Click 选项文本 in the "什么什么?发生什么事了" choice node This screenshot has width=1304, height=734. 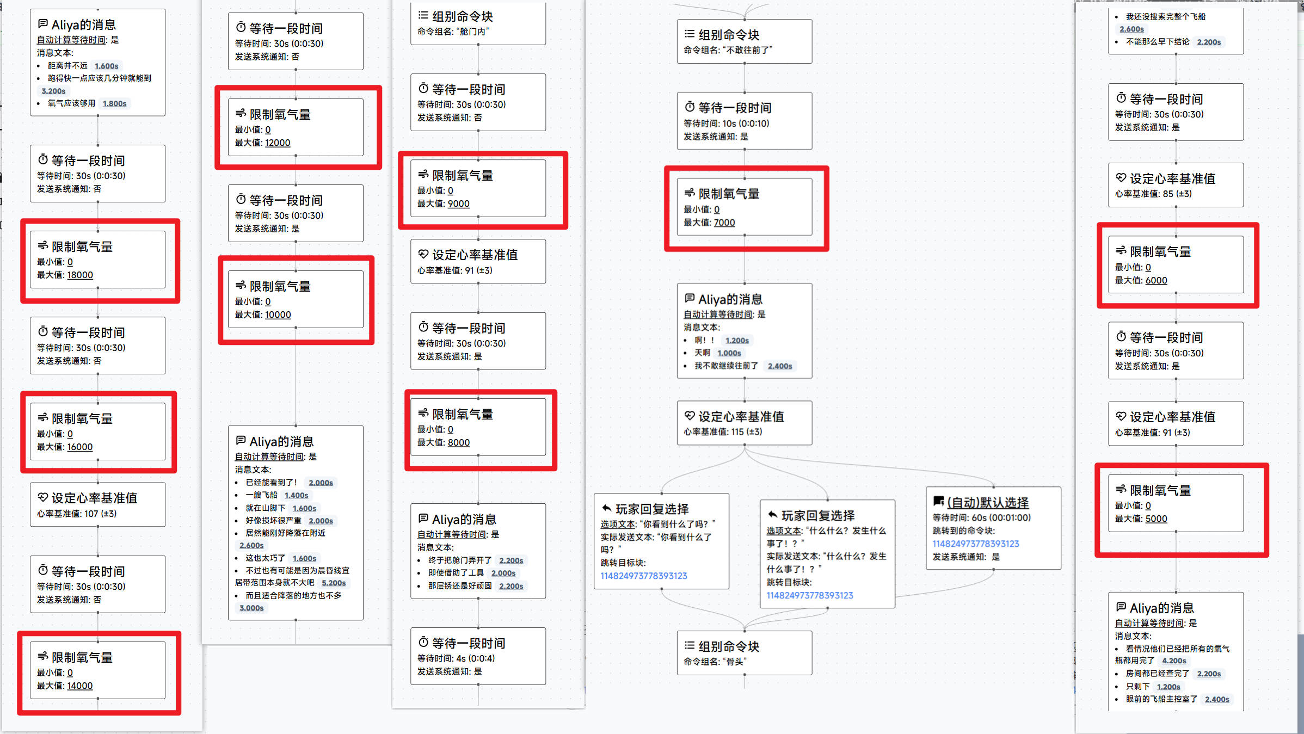[x=784, y=531]
